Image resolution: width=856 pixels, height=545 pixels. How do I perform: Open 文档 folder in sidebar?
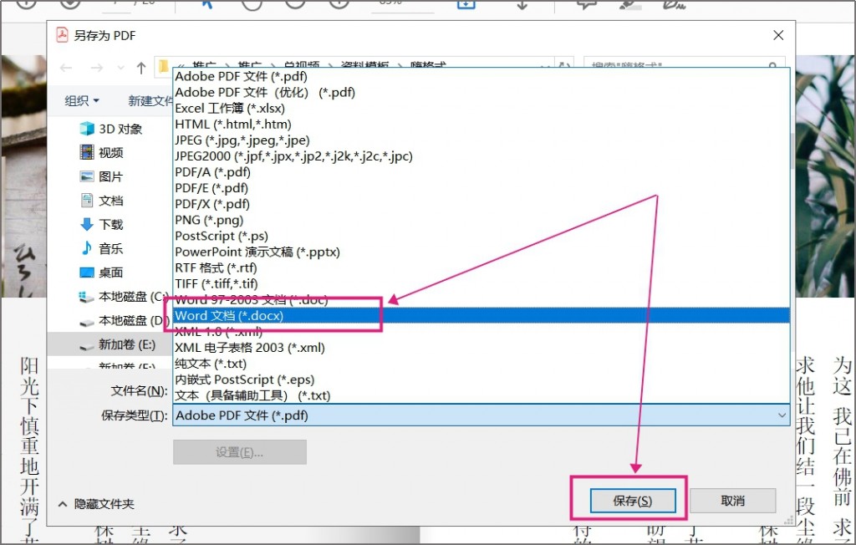(x=101, y=201)
